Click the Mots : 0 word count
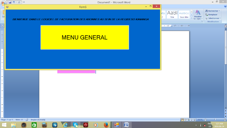The image size is (227, 128). [x=19, y=120]
